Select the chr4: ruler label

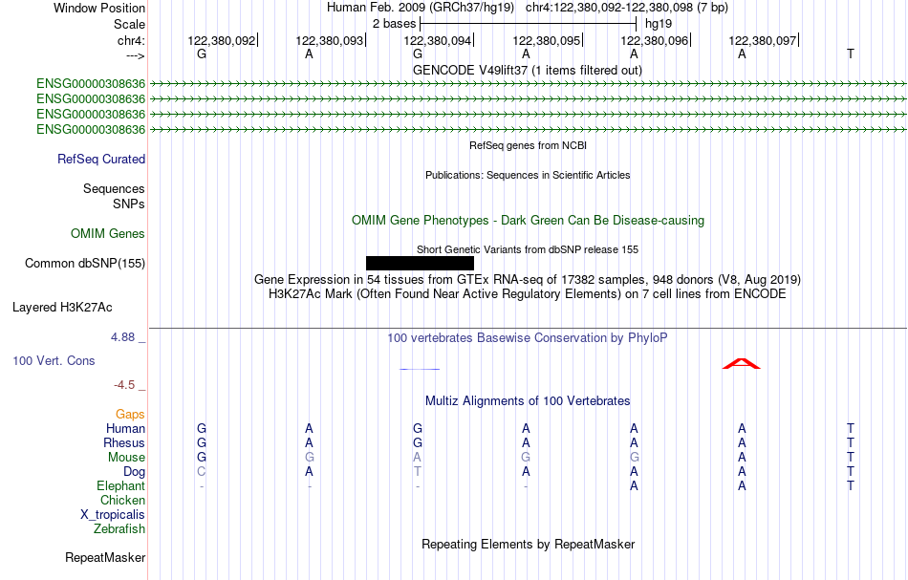131,40
